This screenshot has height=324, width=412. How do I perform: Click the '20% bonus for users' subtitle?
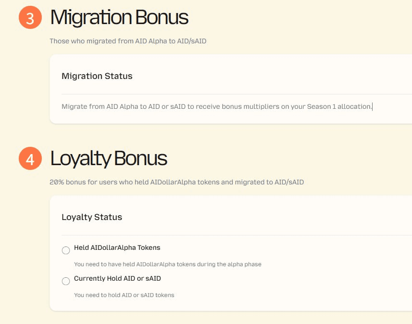click(176, 182)
